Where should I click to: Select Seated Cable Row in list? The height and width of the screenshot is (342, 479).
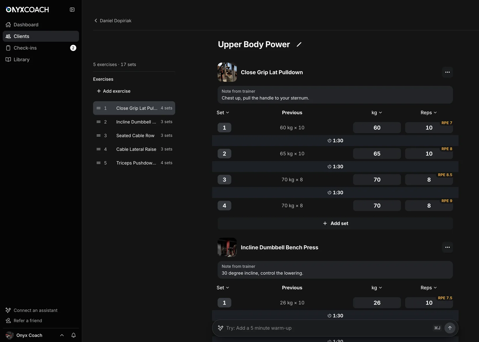[134, 136]
